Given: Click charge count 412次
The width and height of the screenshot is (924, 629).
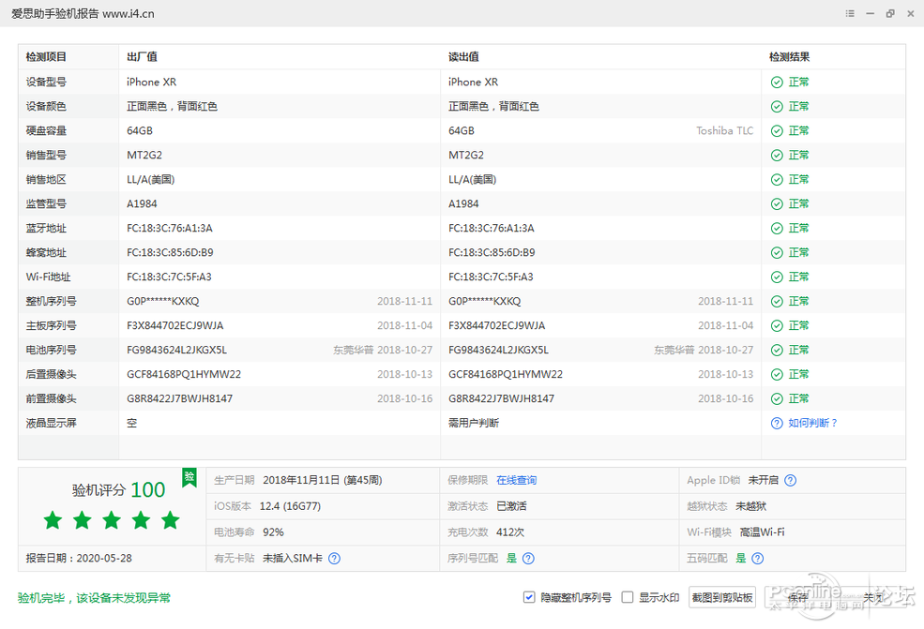Looking at the screenshot, I should 510,532.
